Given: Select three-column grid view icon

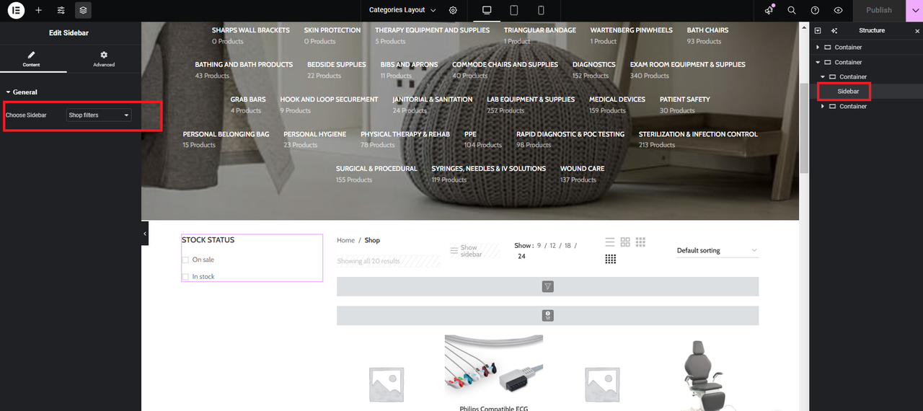Looking at the screenshot, I should 640,242.
